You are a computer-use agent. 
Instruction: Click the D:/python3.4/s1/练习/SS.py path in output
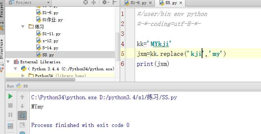click(x=138, y=97)
